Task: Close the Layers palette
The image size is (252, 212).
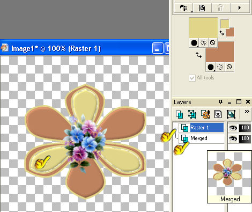Action: tap(248, 102)
